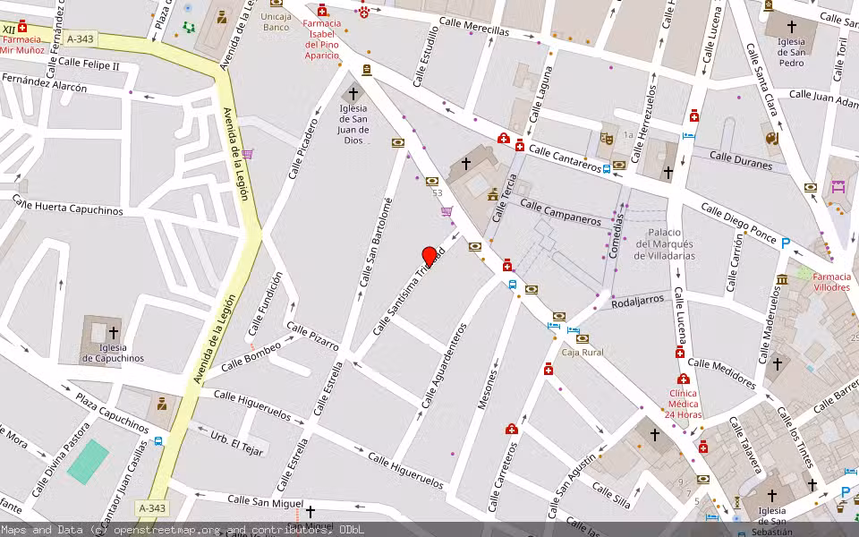Image resolution: width=859 pixels, height=537 pixels.
Task: Select the Calle Fundición label
Action: (x=265, y=304)
